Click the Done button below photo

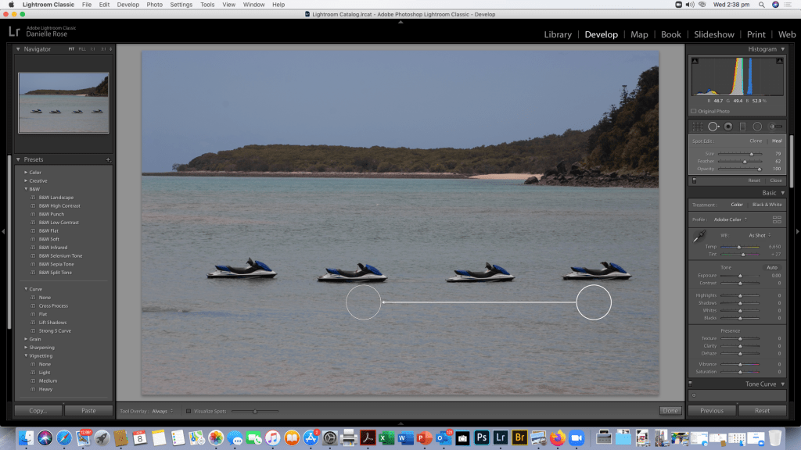[670, 411]
